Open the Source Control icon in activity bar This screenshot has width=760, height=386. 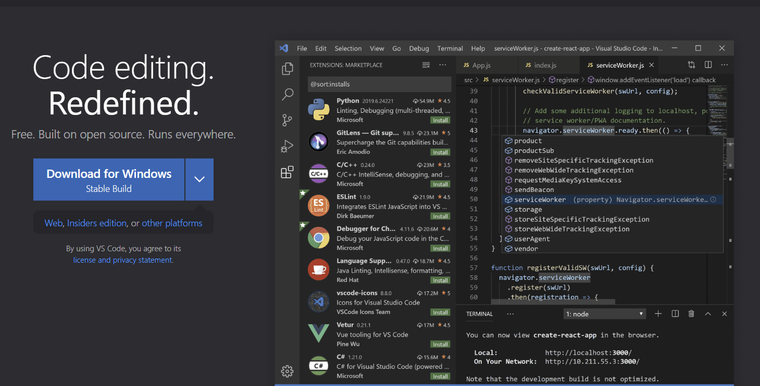(x=287, y=120)
